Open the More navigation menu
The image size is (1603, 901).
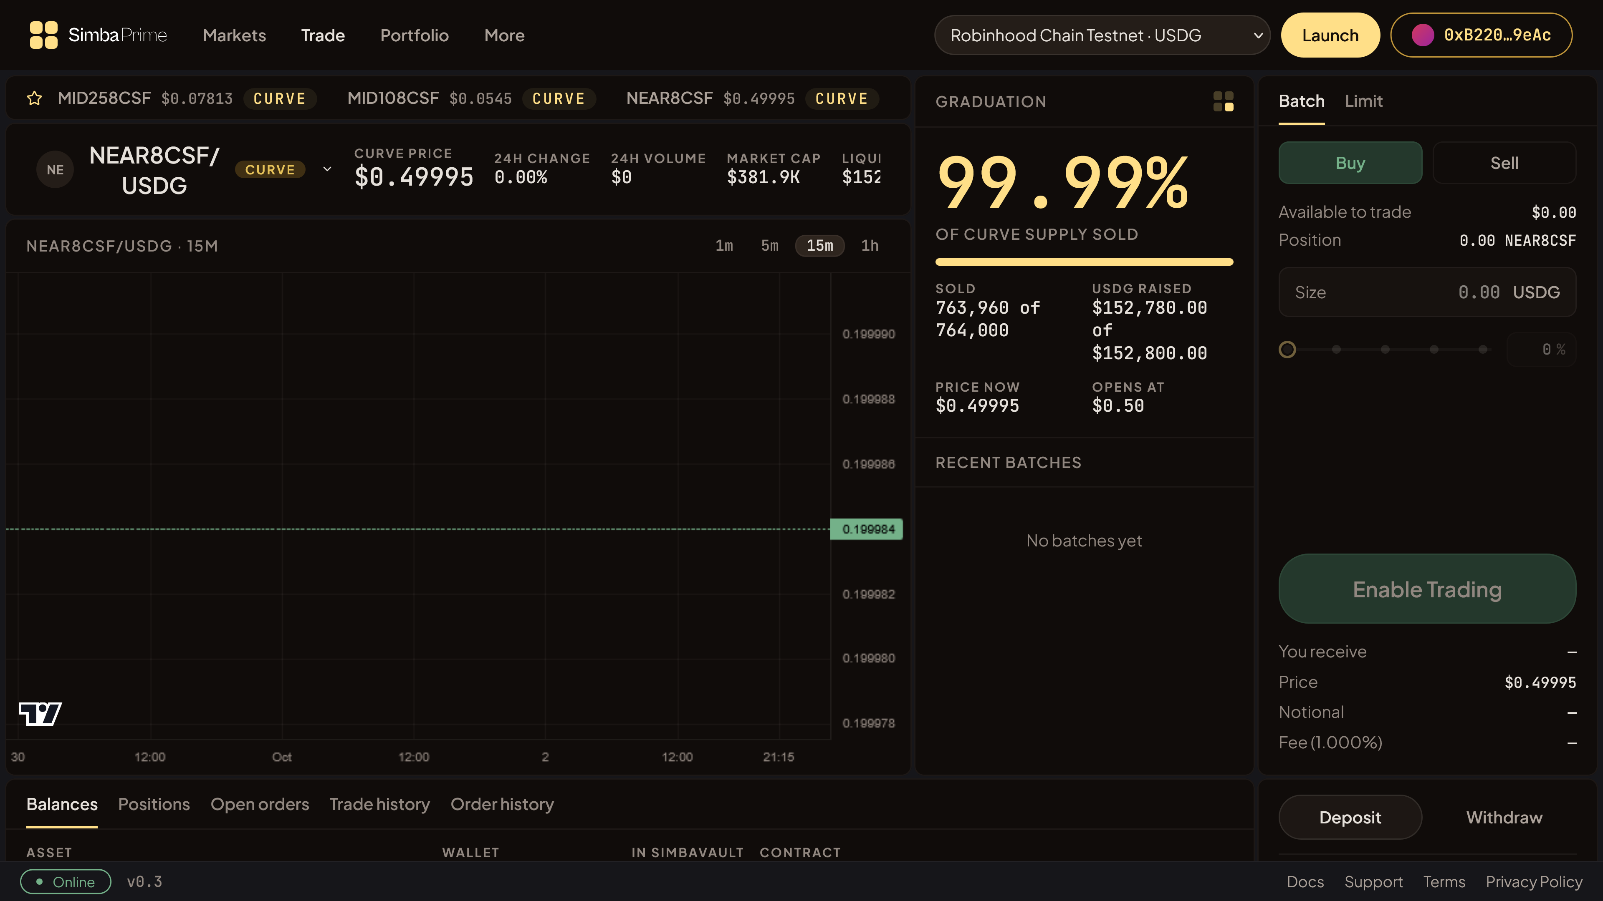click(x=504, y=35)
